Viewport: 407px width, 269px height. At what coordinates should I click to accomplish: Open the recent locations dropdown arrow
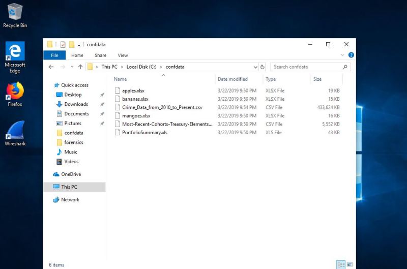coord(72,67)
